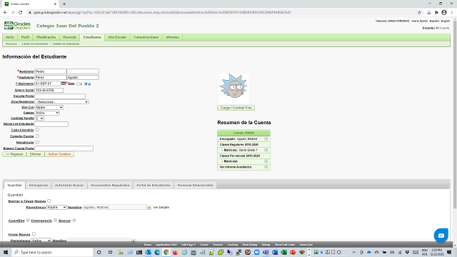The image size is (457, 257).
Task: Open the Estatus dropdown showing Activo
Action: coord(47,113)
